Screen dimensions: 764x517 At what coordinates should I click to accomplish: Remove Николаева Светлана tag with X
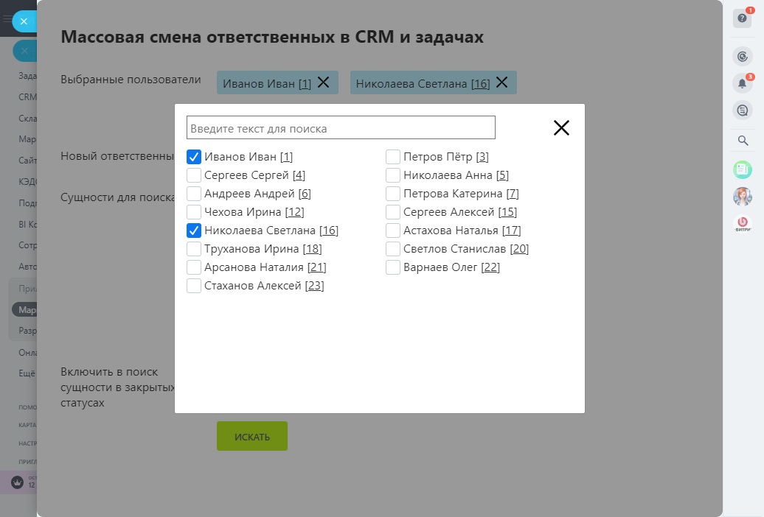click(502, 82)
